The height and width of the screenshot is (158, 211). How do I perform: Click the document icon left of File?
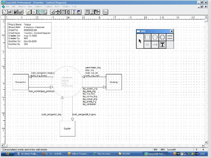coord(3,7)
